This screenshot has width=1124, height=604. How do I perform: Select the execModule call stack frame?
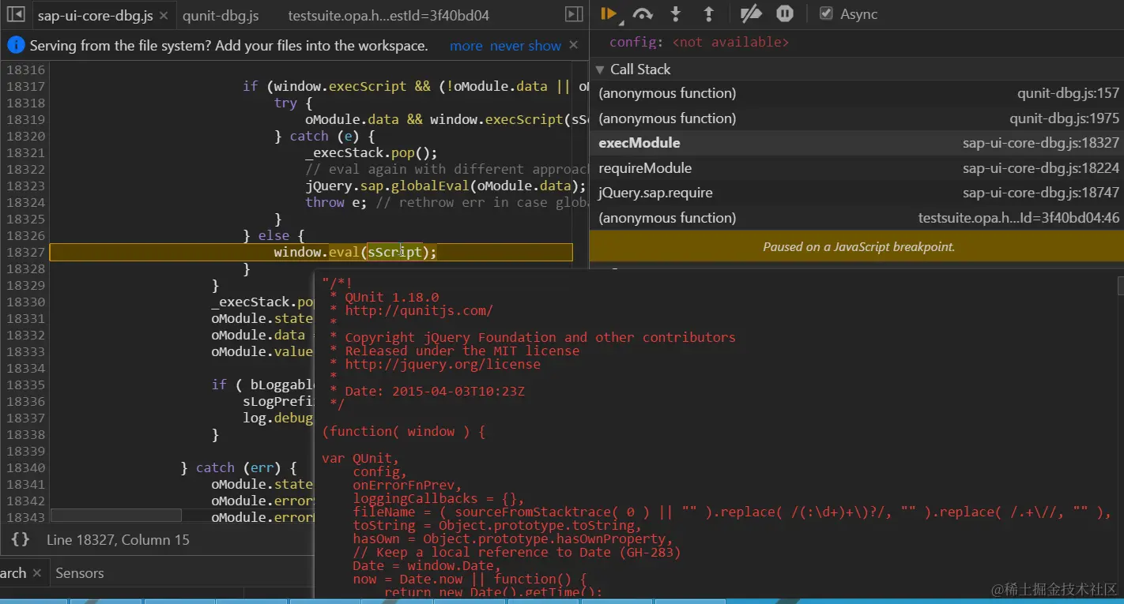coord(857,143)
